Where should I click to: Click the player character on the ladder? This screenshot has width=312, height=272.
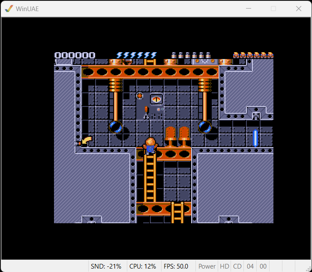[x=150, y=145]
